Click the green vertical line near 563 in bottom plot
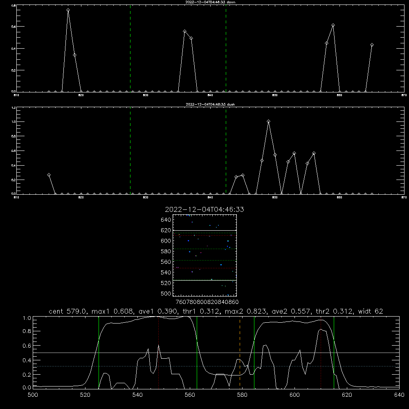Screen dimensions: 409x409 click(197, 352)
